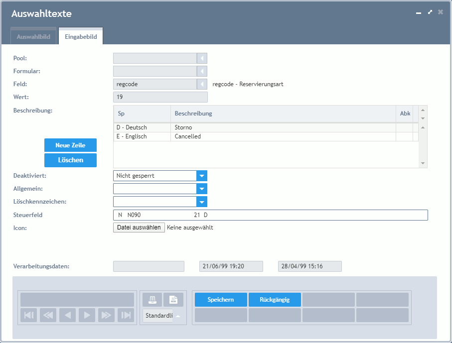Screen dimensions: 452x343
Task: Open Formular field lookup arrow
Action: pyautogui.click(x=202, y=71)
